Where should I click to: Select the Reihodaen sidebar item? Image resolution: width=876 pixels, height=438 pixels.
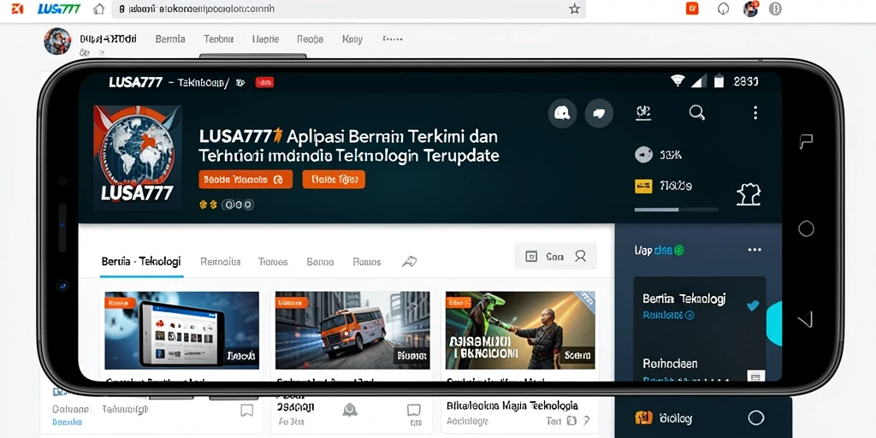tap(670, 364)
